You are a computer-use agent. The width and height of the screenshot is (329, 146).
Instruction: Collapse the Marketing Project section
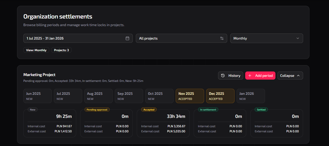[x=290, y=76]
